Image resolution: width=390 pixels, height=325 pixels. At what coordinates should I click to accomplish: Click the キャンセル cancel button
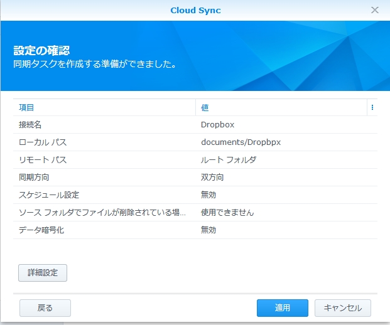343,308
